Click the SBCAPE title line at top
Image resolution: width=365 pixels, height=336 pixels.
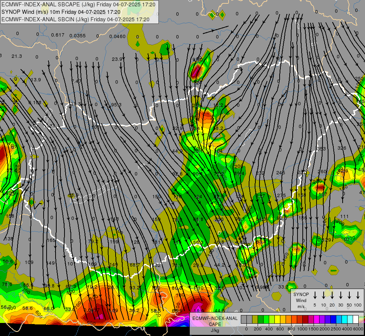pos(78,4)
